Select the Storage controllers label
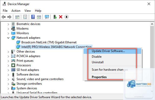Screen dimensions: 155x100 click(x=29, y=84)
